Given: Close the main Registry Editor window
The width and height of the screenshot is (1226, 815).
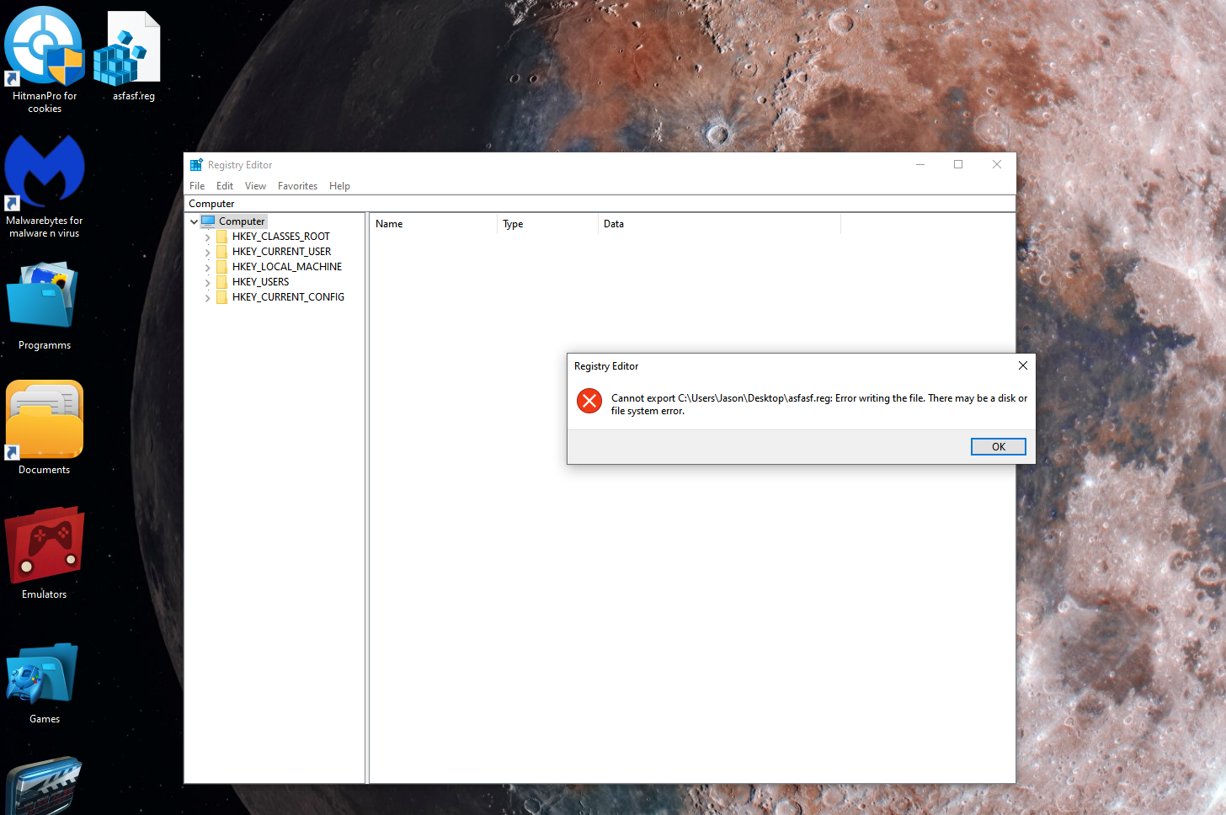Looking at the screenshot, I should pyautogui.click(x=997, y=164).
